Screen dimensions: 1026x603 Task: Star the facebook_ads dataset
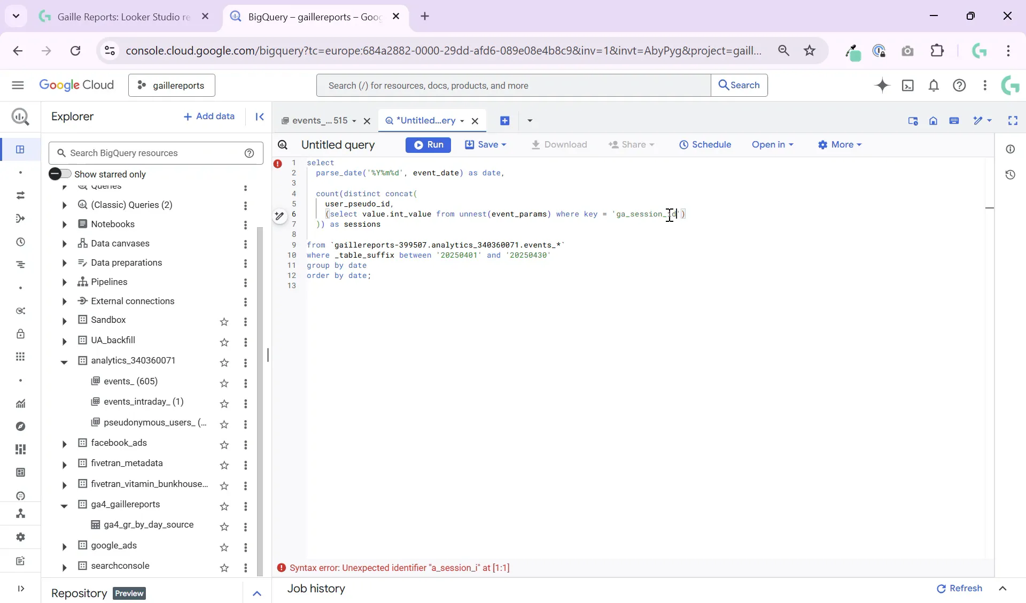coord(224,445)
